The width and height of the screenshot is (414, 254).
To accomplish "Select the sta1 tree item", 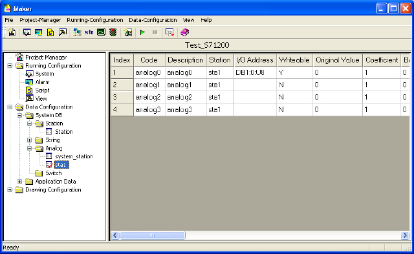I will coord(61,165).
